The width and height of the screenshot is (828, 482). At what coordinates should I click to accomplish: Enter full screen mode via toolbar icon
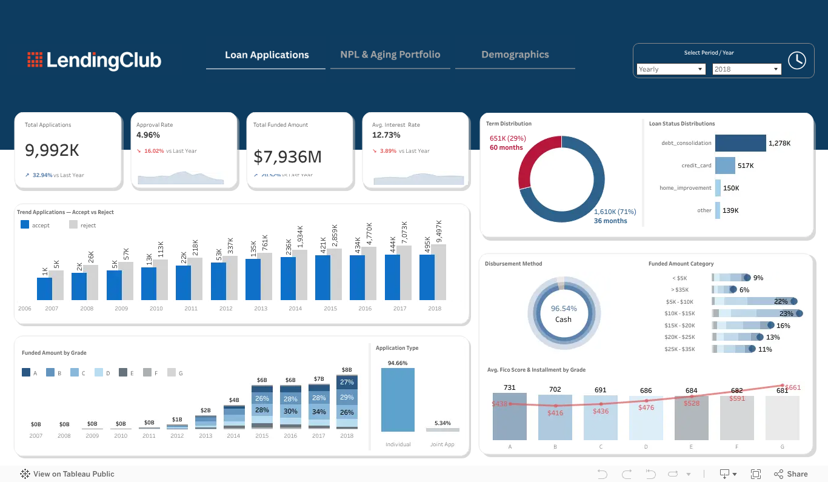tap(756, 474)
